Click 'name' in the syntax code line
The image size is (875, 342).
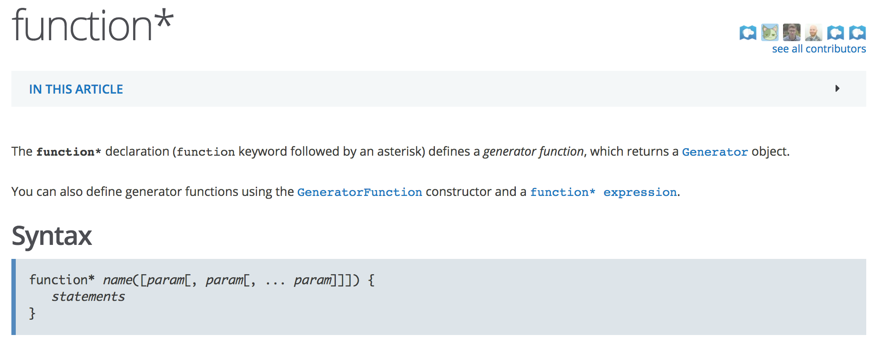pyautogui.click(x=117, y=280)
